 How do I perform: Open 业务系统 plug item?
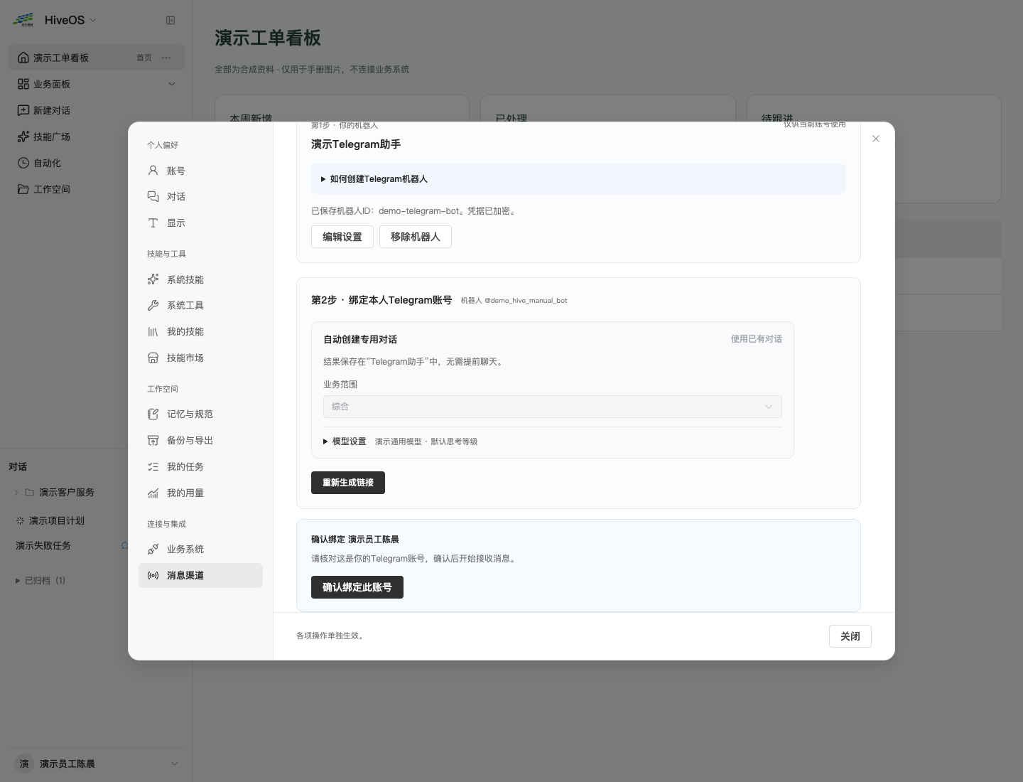(x=200, y=550)
